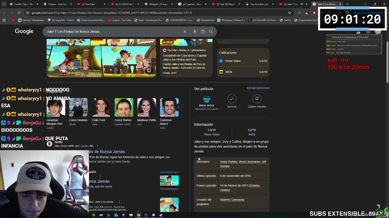Image resolution: width=389 pixels, height=218 pixels.
Task: Close the active Jake Y Los Piratas tab
Action: tap(340, 4)
